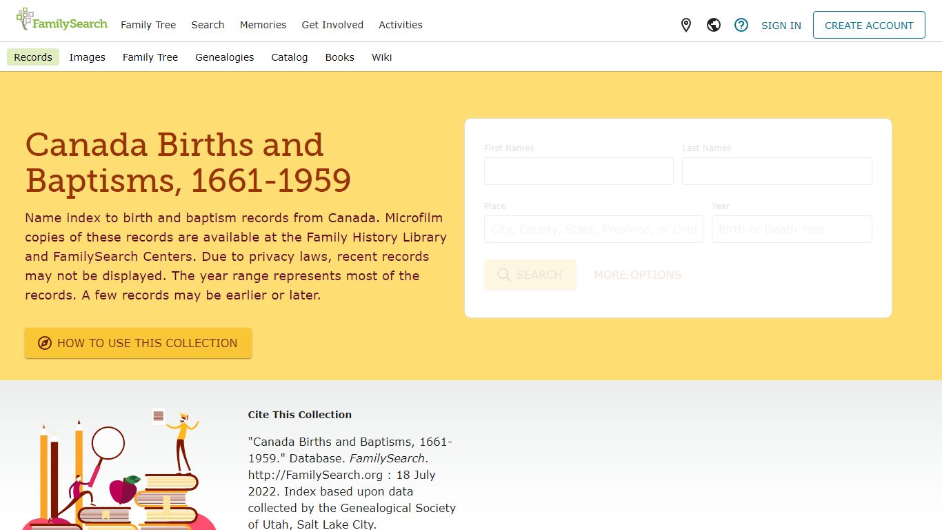The image size is (942, 530).
Task: Select the Records tab
Action: pyautogui.click(x=33, y=57)
